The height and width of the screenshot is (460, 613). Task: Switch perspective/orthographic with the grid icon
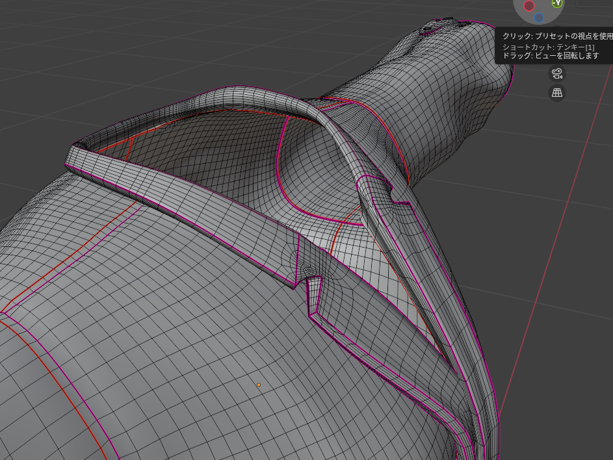tap(556, 93)
